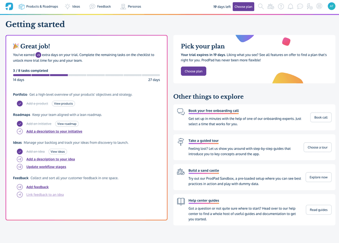Screen dimensions: 339x243
Task: Click the completed 'Add an idea' checkmark
Action: tap(19, 152)
